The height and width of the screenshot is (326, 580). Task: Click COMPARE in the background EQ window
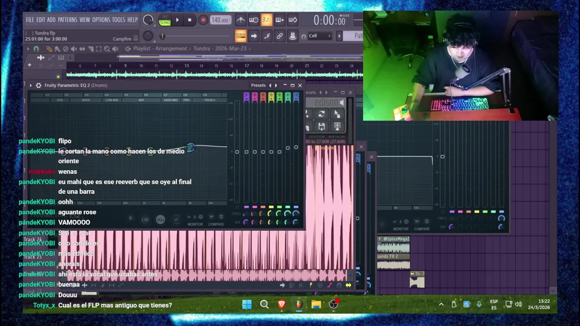point(421,229)
